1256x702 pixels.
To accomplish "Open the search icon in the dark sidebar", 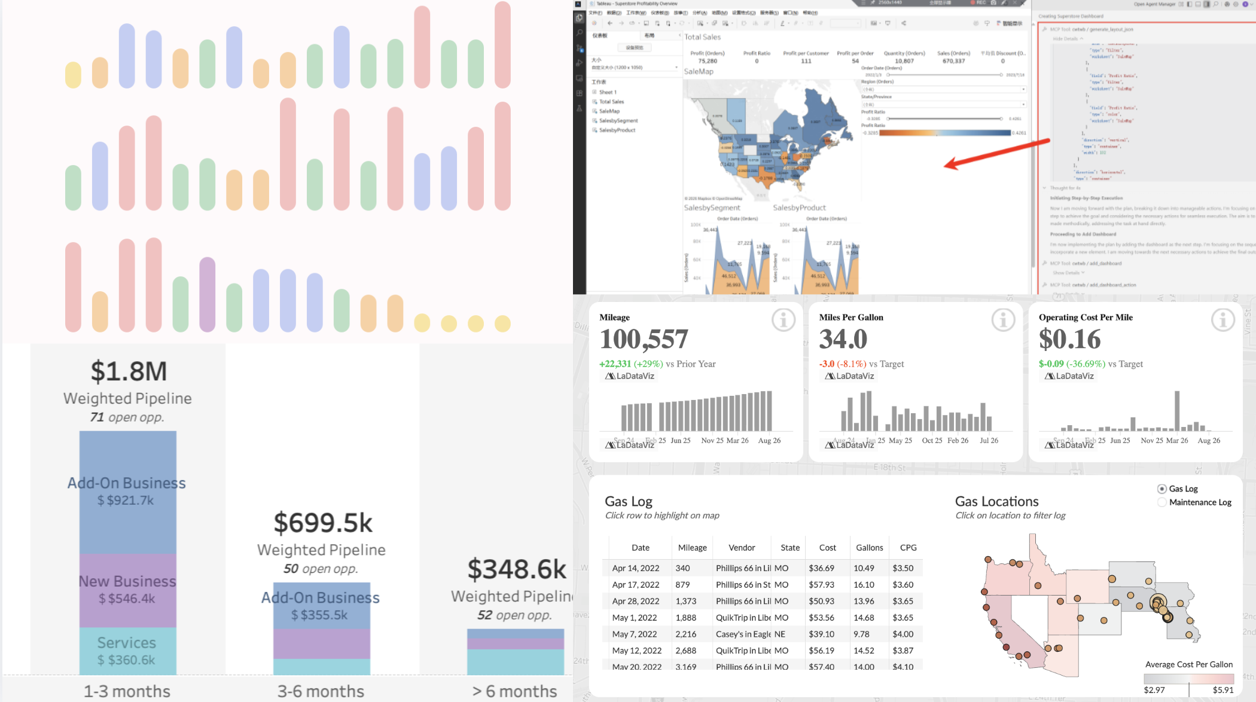I will pyautogui.click(x=579, y=33).
